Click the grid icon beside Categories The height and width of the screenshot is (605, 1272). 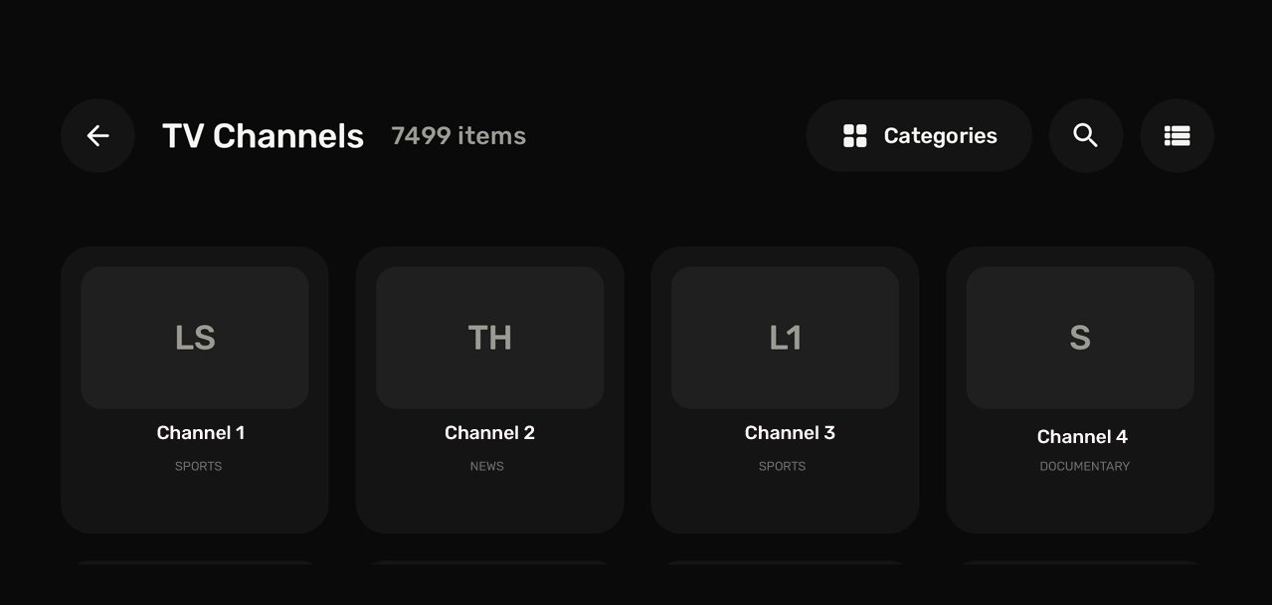pyautogui.click(x=855, y=136)
